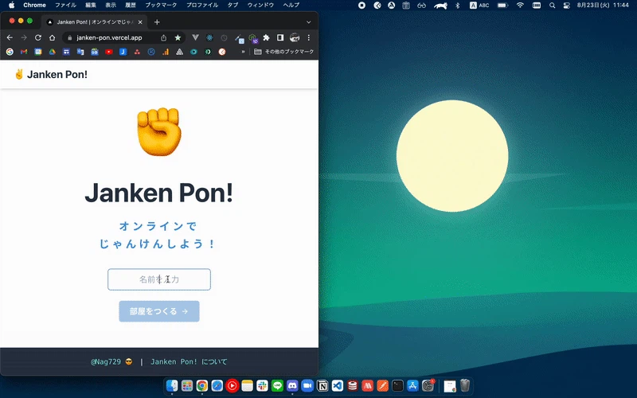Toggle Chrome side panel icon
The image size is (637, 398).
coord(280,37)
